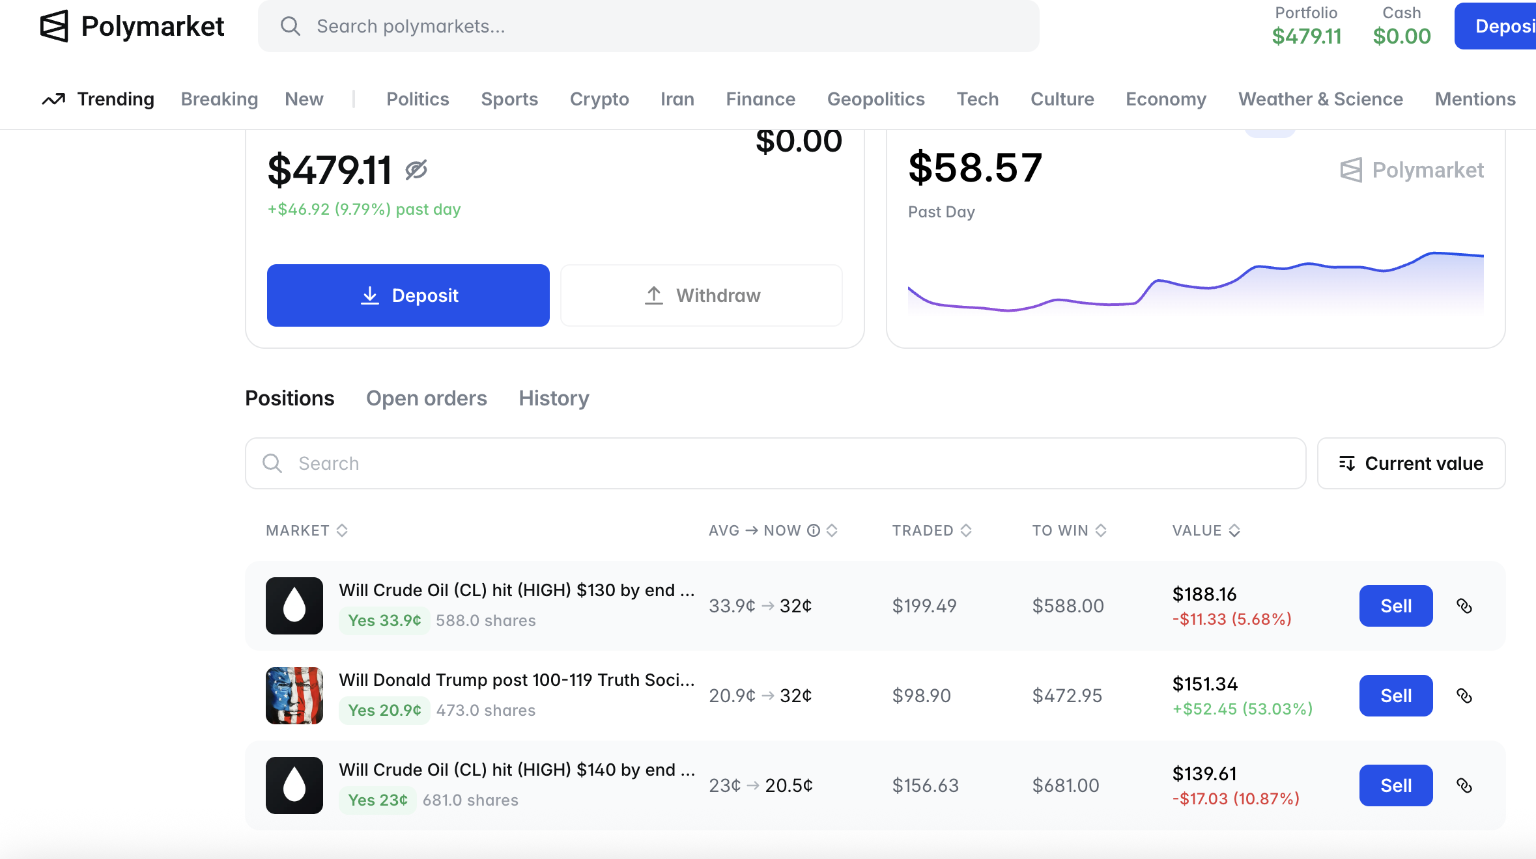Click the large blue Deposit button
Image resolution: width=1536 pixels, height=859 pixels.
(x=408, y=295)
